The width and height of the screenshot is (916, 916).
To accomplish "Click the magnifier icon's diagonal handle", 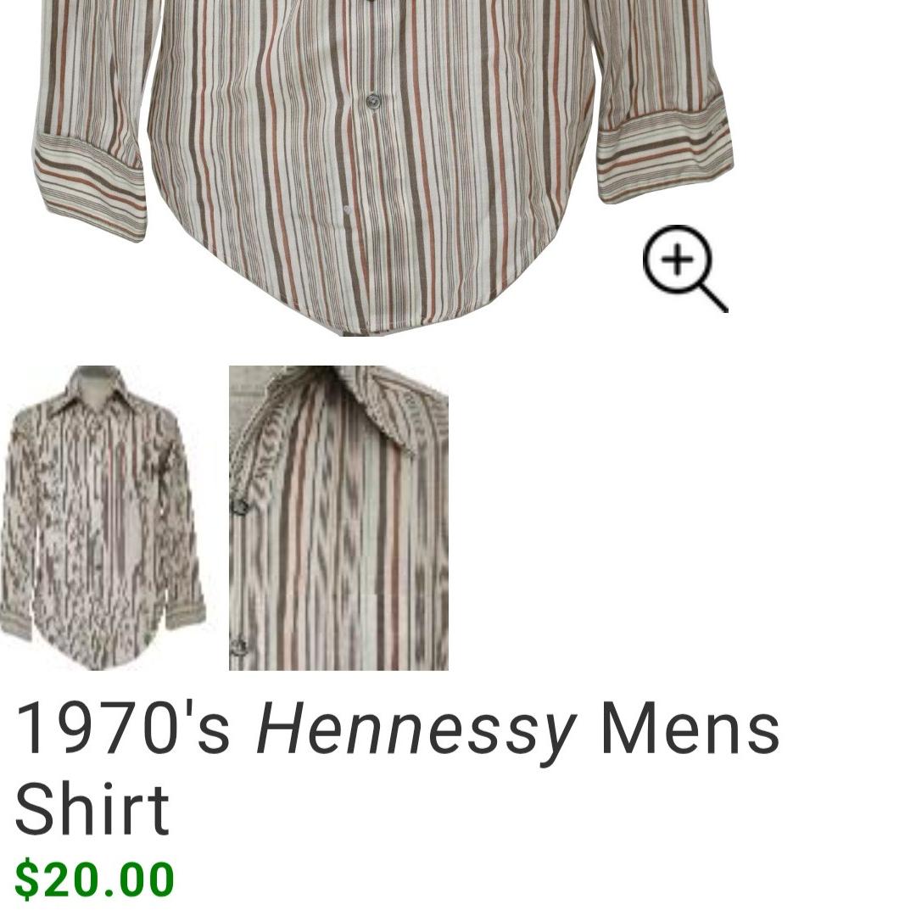I will coord(712,297).
